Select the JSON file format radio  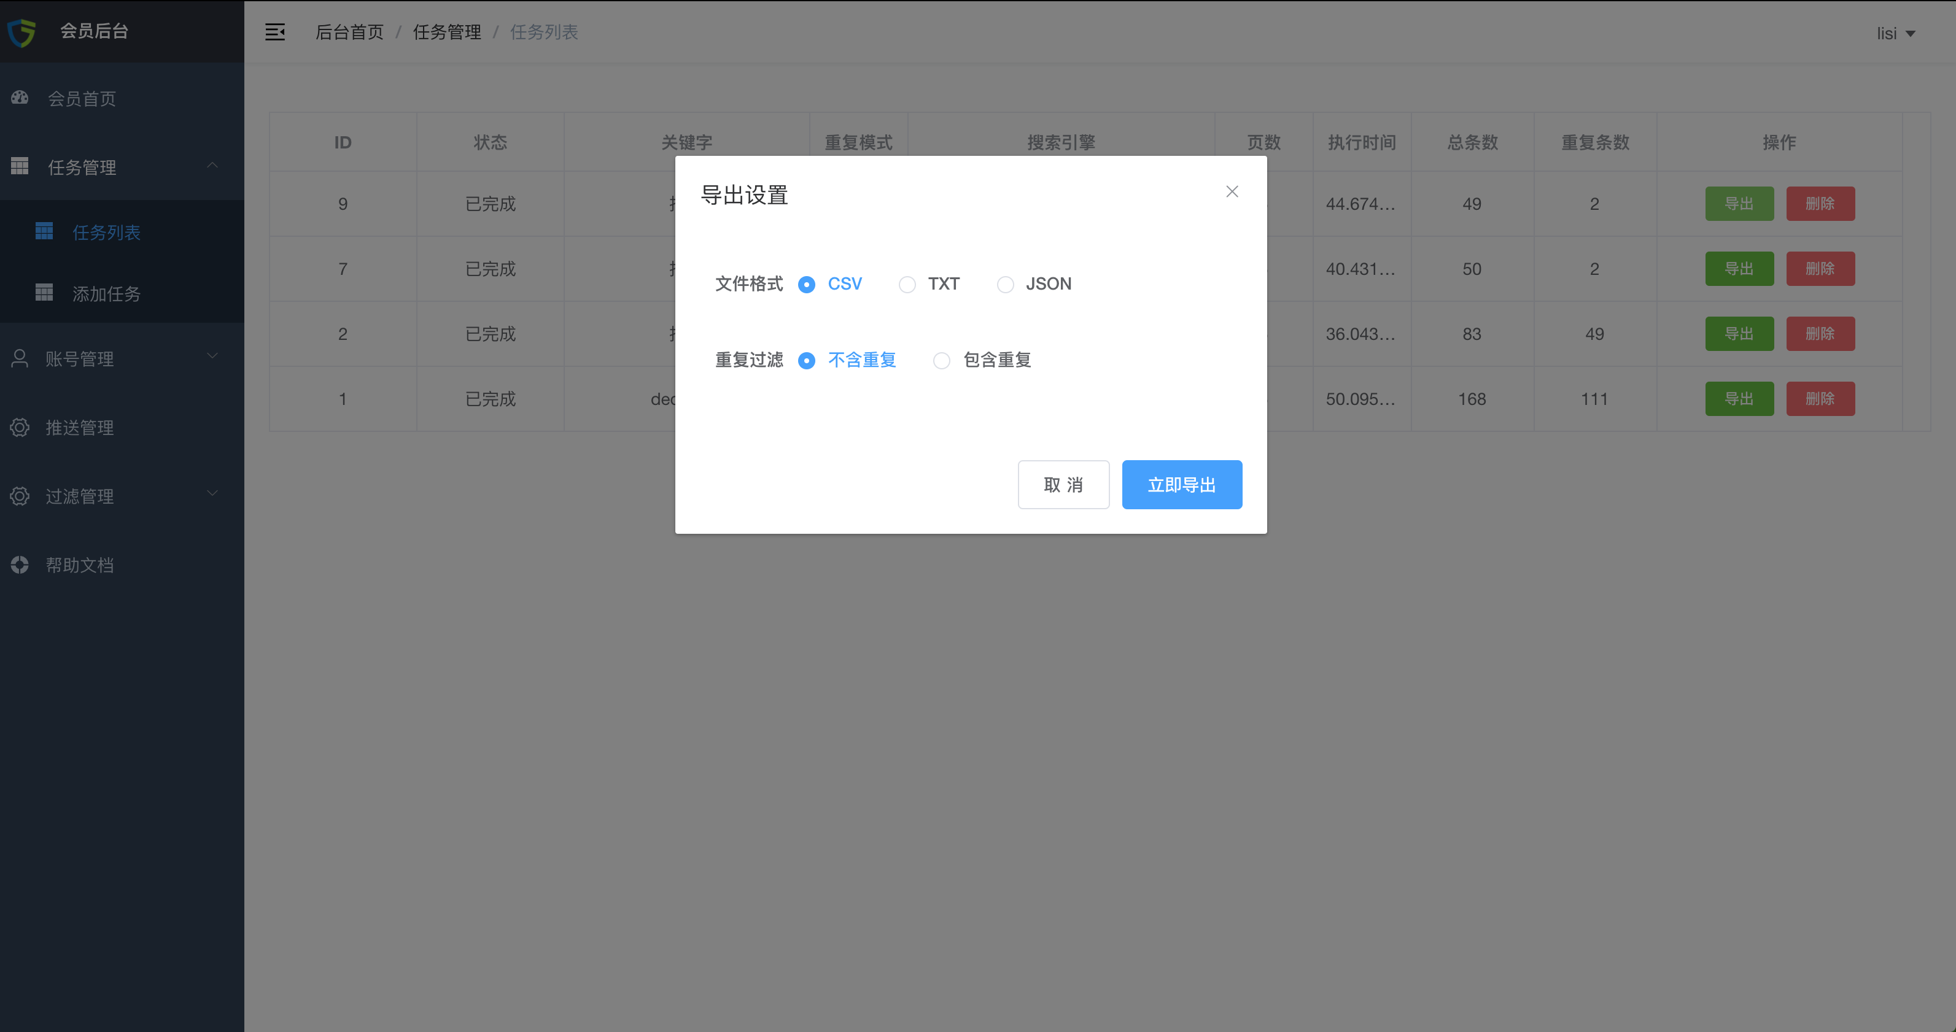click(1004, 285)
